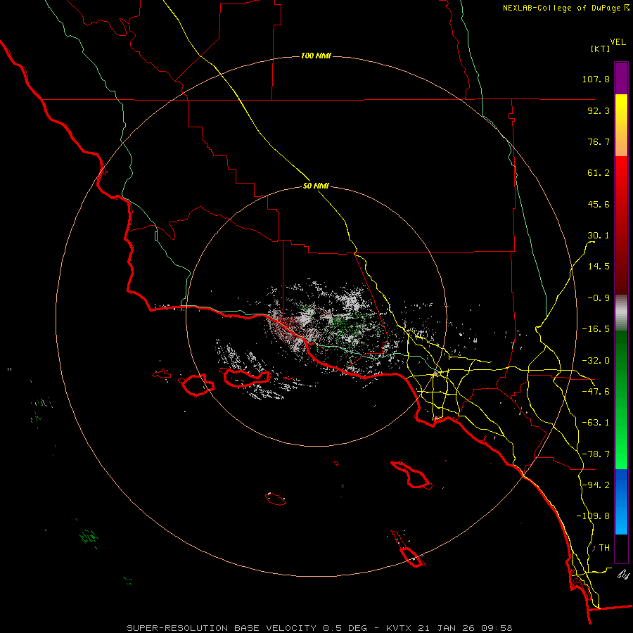Click the TH legend label
The image size is (633, 633).
(604, 548)
